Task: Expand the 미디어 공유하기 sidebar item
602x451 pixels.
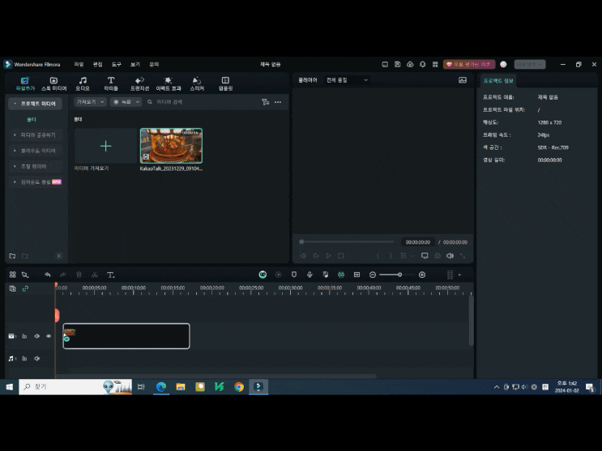Action: (x=36, y=135)
